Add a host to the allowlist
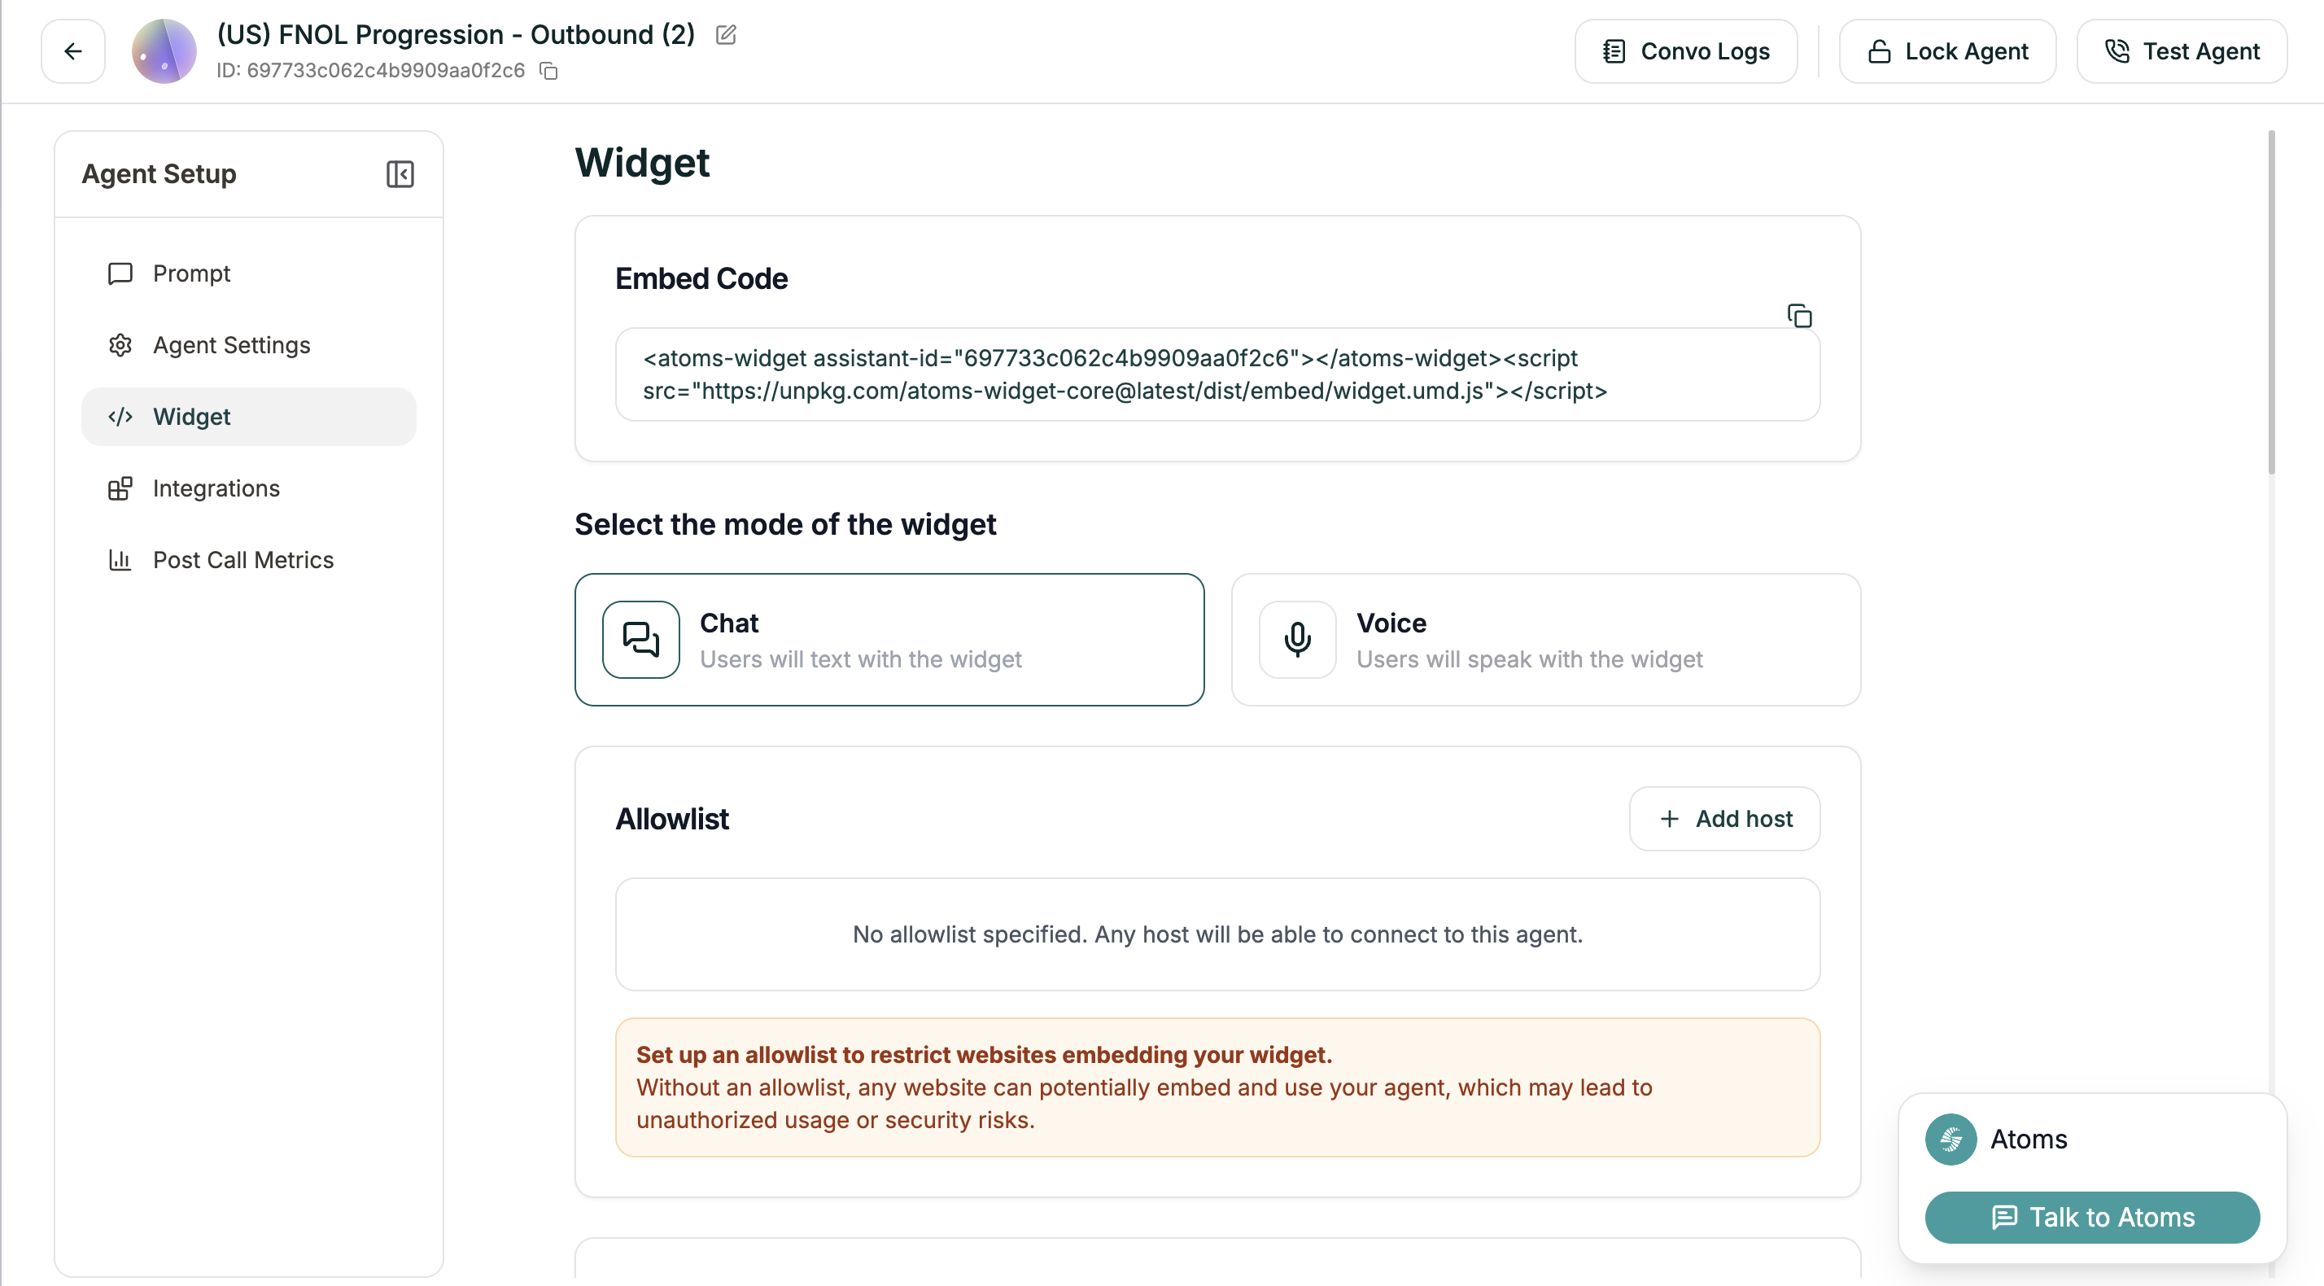The width and height of the screenshot is (2324, 1286). coord(1724,819)
